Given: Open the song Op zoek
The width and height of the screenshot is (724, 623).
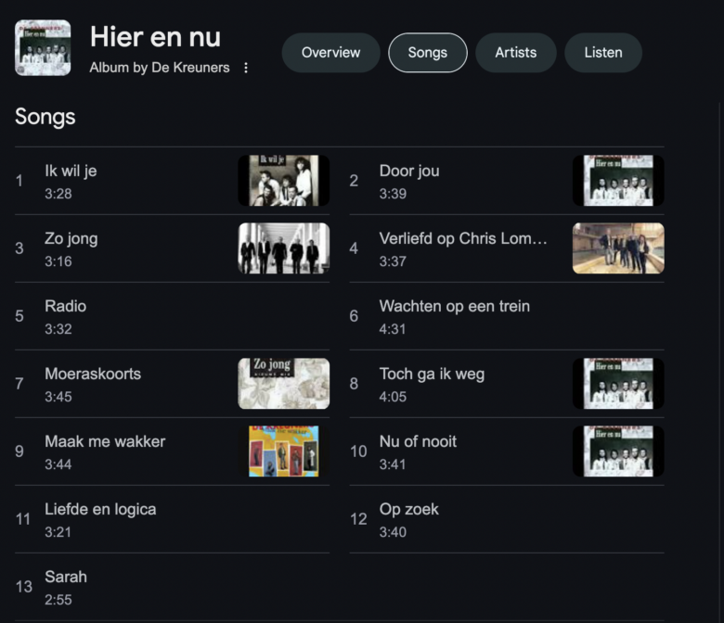Looking at the screenshot, I should (408, 510).
